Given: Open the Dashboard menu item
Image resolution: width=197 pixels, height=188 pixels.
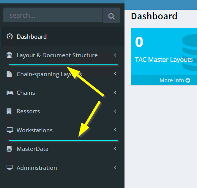Looking at the screenshot, I should [x=62, y=36].
